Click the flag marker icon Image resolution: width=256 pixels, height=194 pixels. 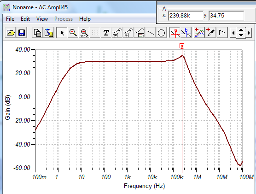pyautogui.click(x=221, y=33)
